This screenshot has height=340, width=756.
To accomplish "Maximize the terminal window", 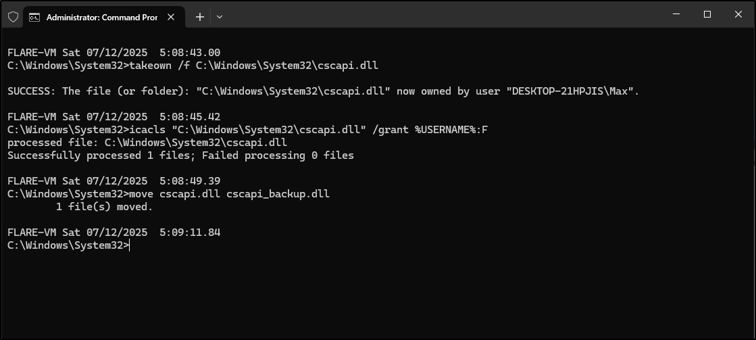I will click(x=707, y=14).
